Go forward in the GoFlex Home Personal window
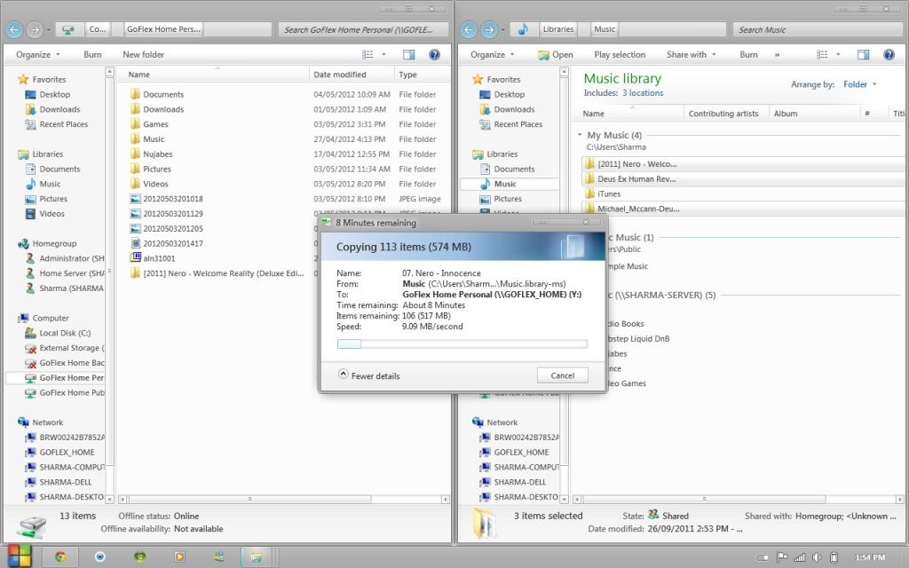The width and height of the screenshot is (909, 568). coord(35,29)
